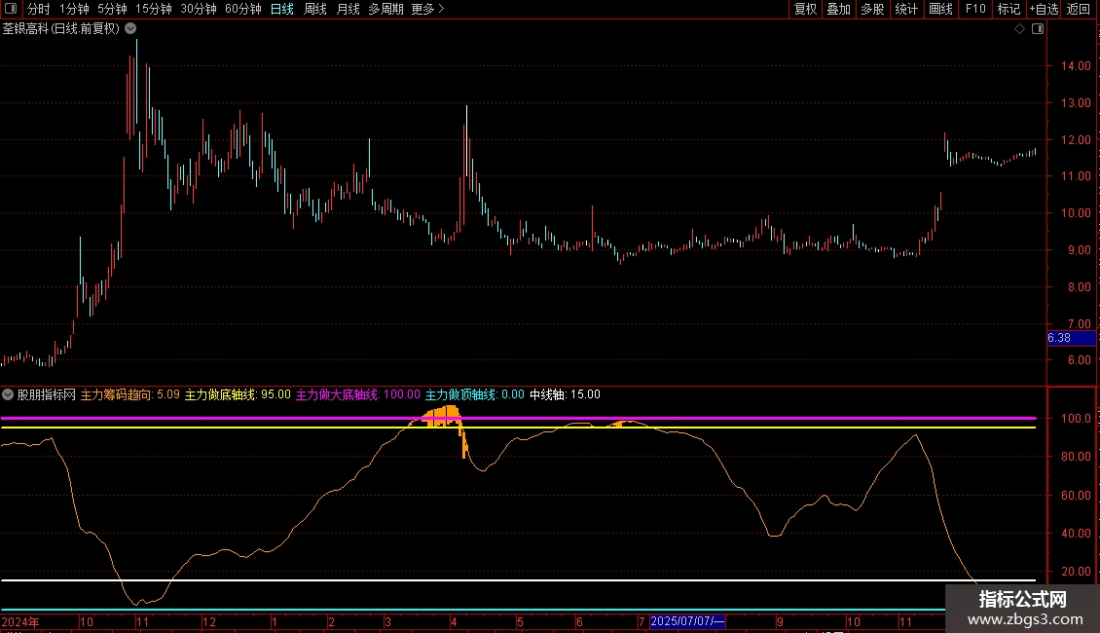Click the 2025/07/07 date marker on timeline
This screenshot has width=1100, height=633.
coord(687,621)
